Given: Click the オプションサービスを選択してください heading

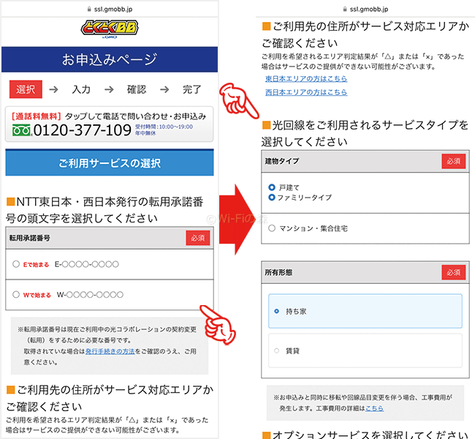Looking at the screenshot, I should (x=365, y=434).
